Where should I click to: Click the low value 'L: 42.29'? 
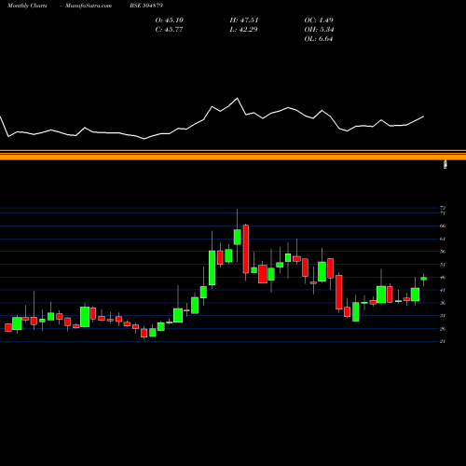244,30
